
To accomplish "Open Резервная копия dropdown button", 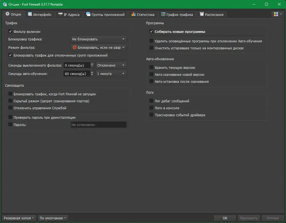I will pyautogui.click(x=19, y=218).
